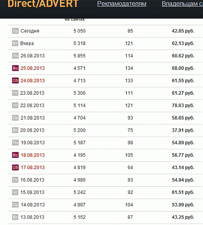Click the 78.63 руб. income value

pos(183,106)
